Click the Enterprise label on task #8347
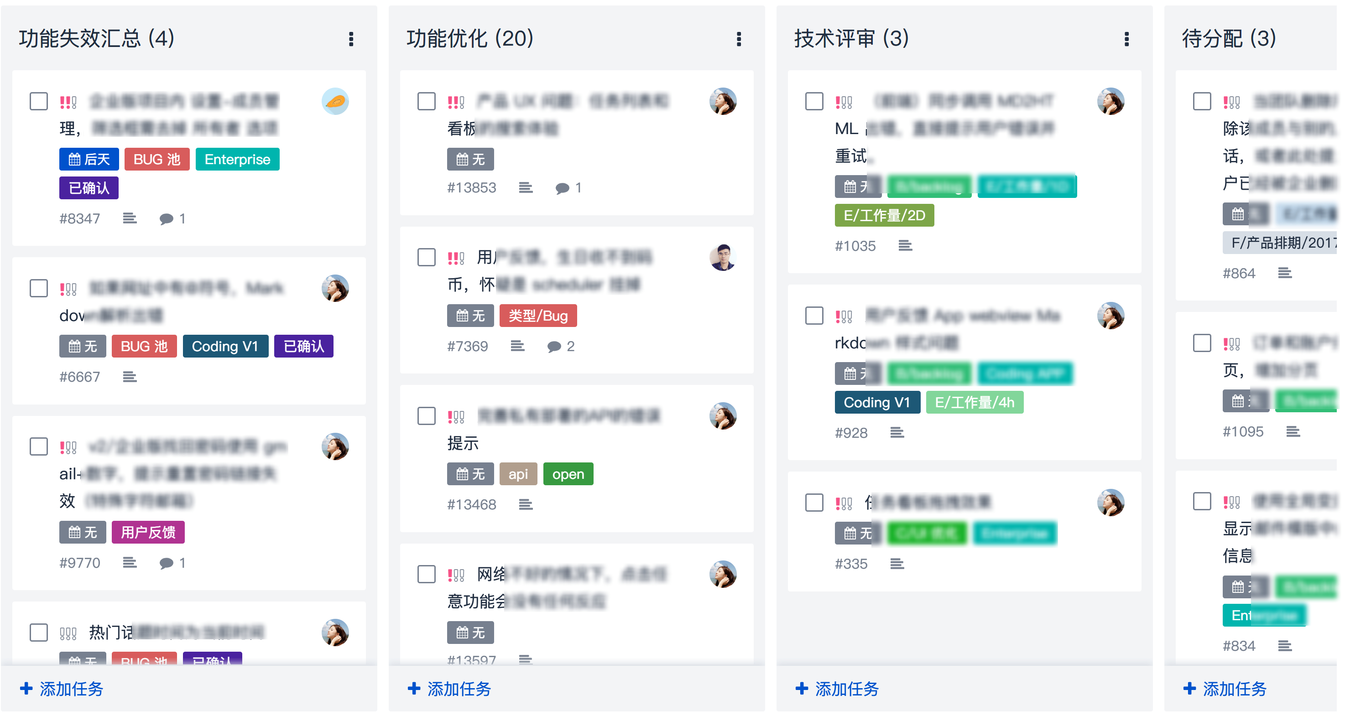This screenshot has height=721, width=1345. pos(238,159)
